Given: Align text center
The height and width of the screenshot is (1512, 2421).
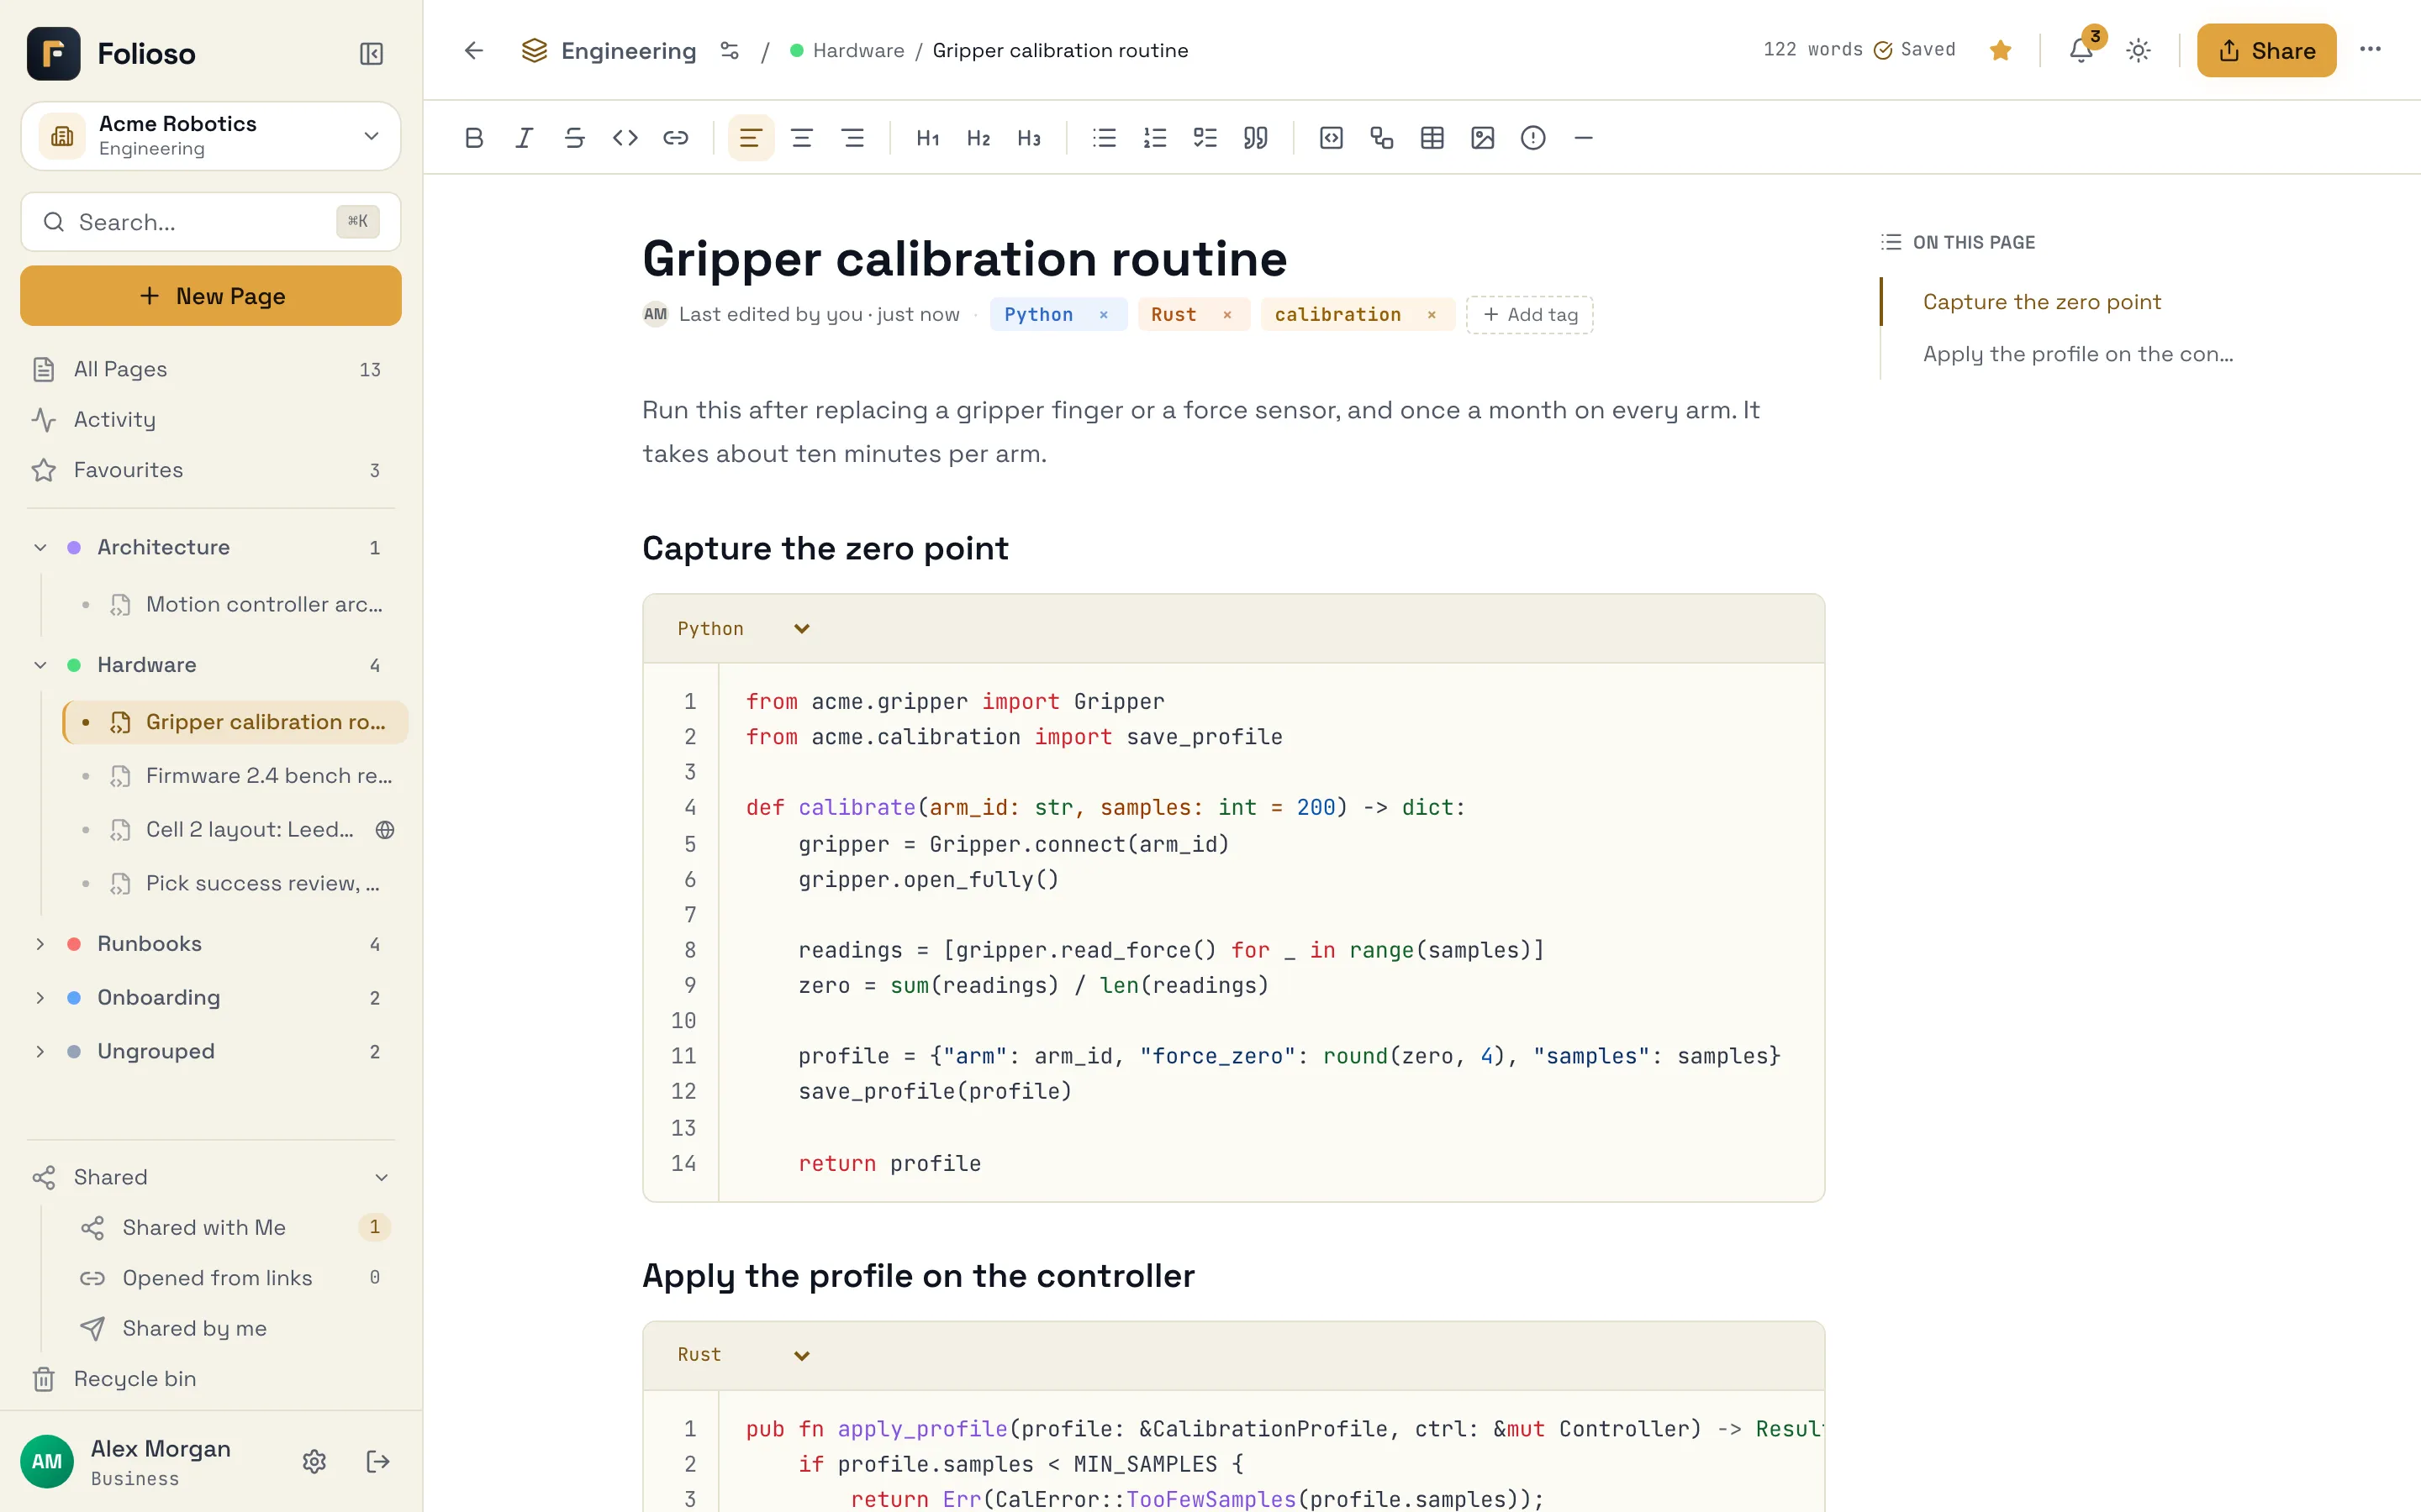Looking at the screenshot, I should coord(801,138).
